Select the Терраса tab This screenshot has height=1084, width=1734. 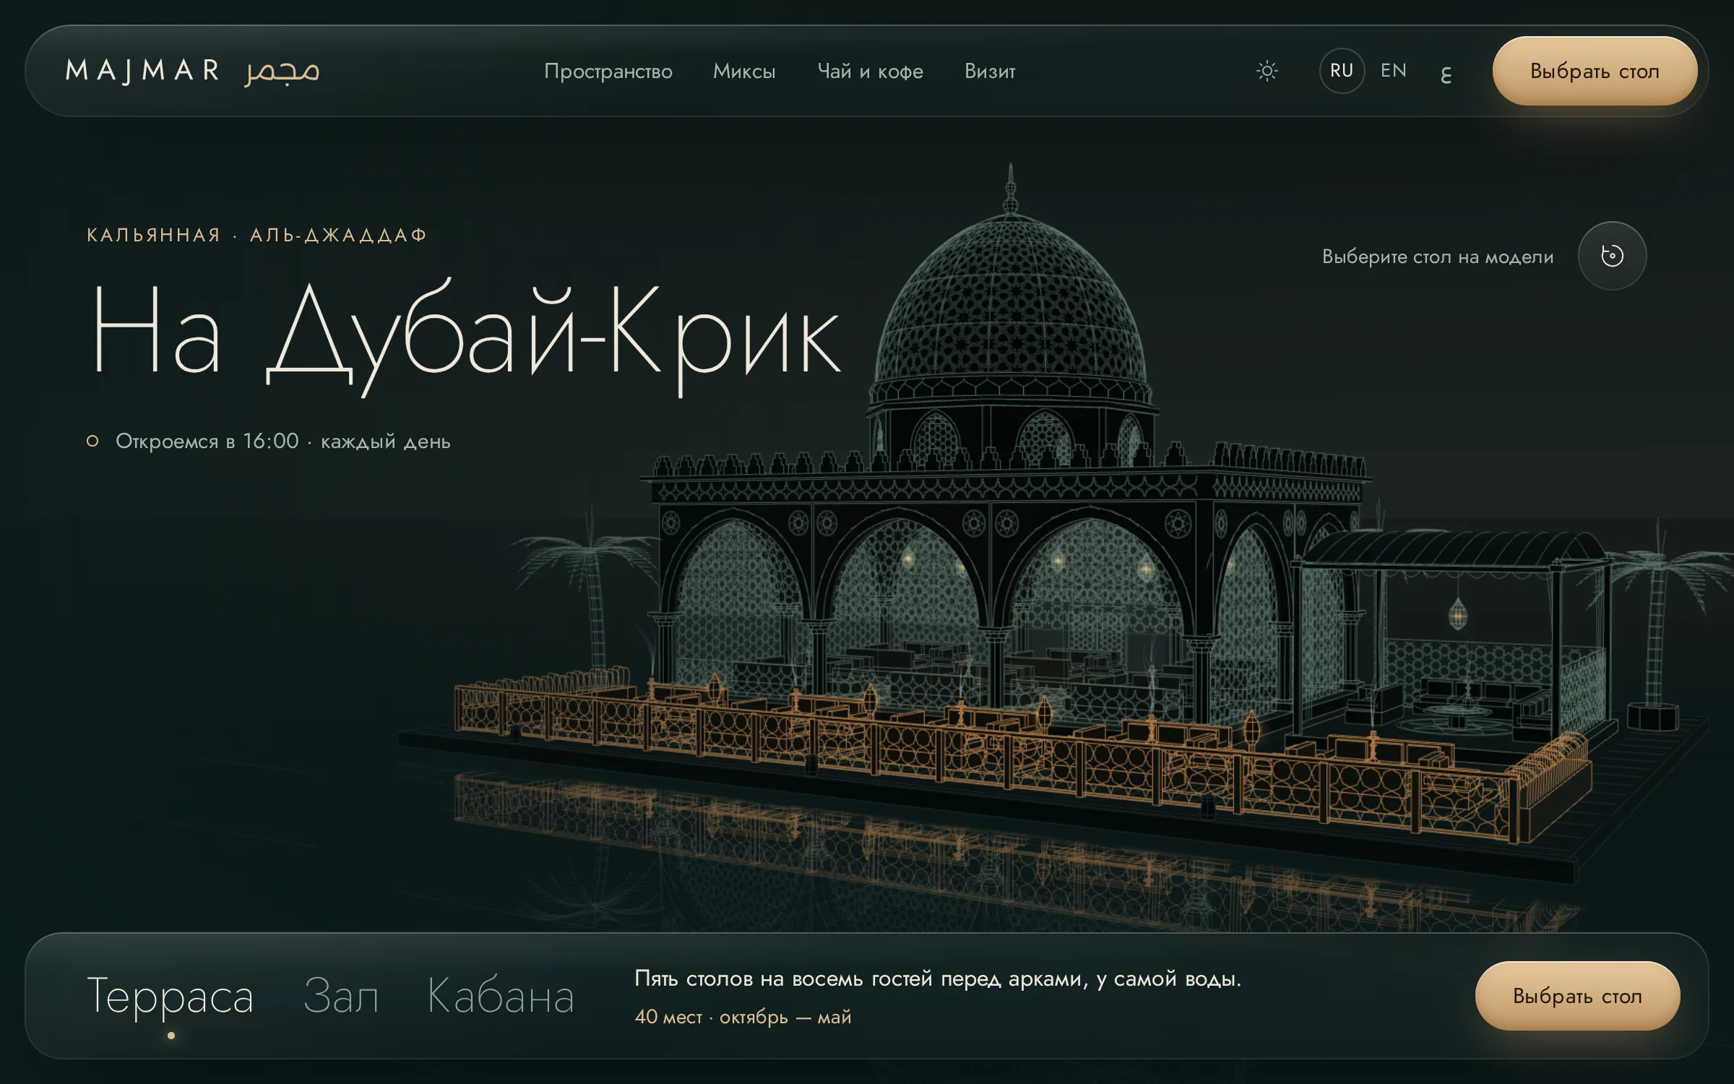(170, 997)
